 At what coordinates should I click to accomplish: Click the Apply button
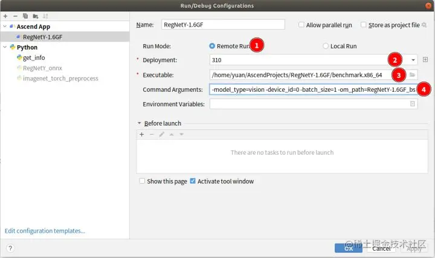point(414,248)
